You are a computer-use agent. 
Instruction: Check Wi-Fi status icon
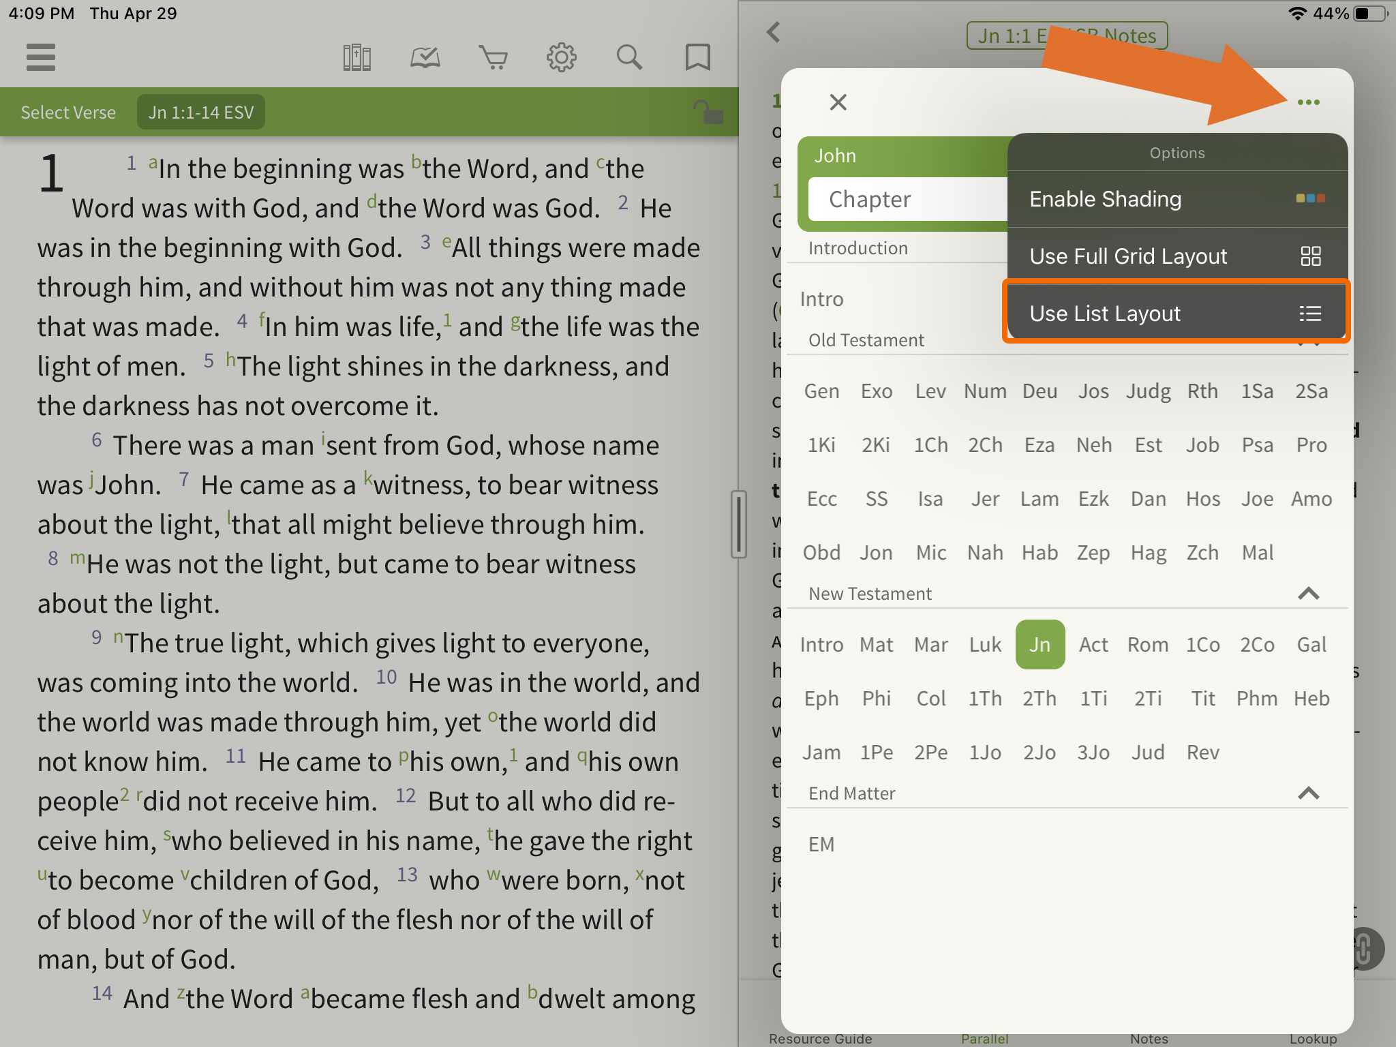(1297, 14)
